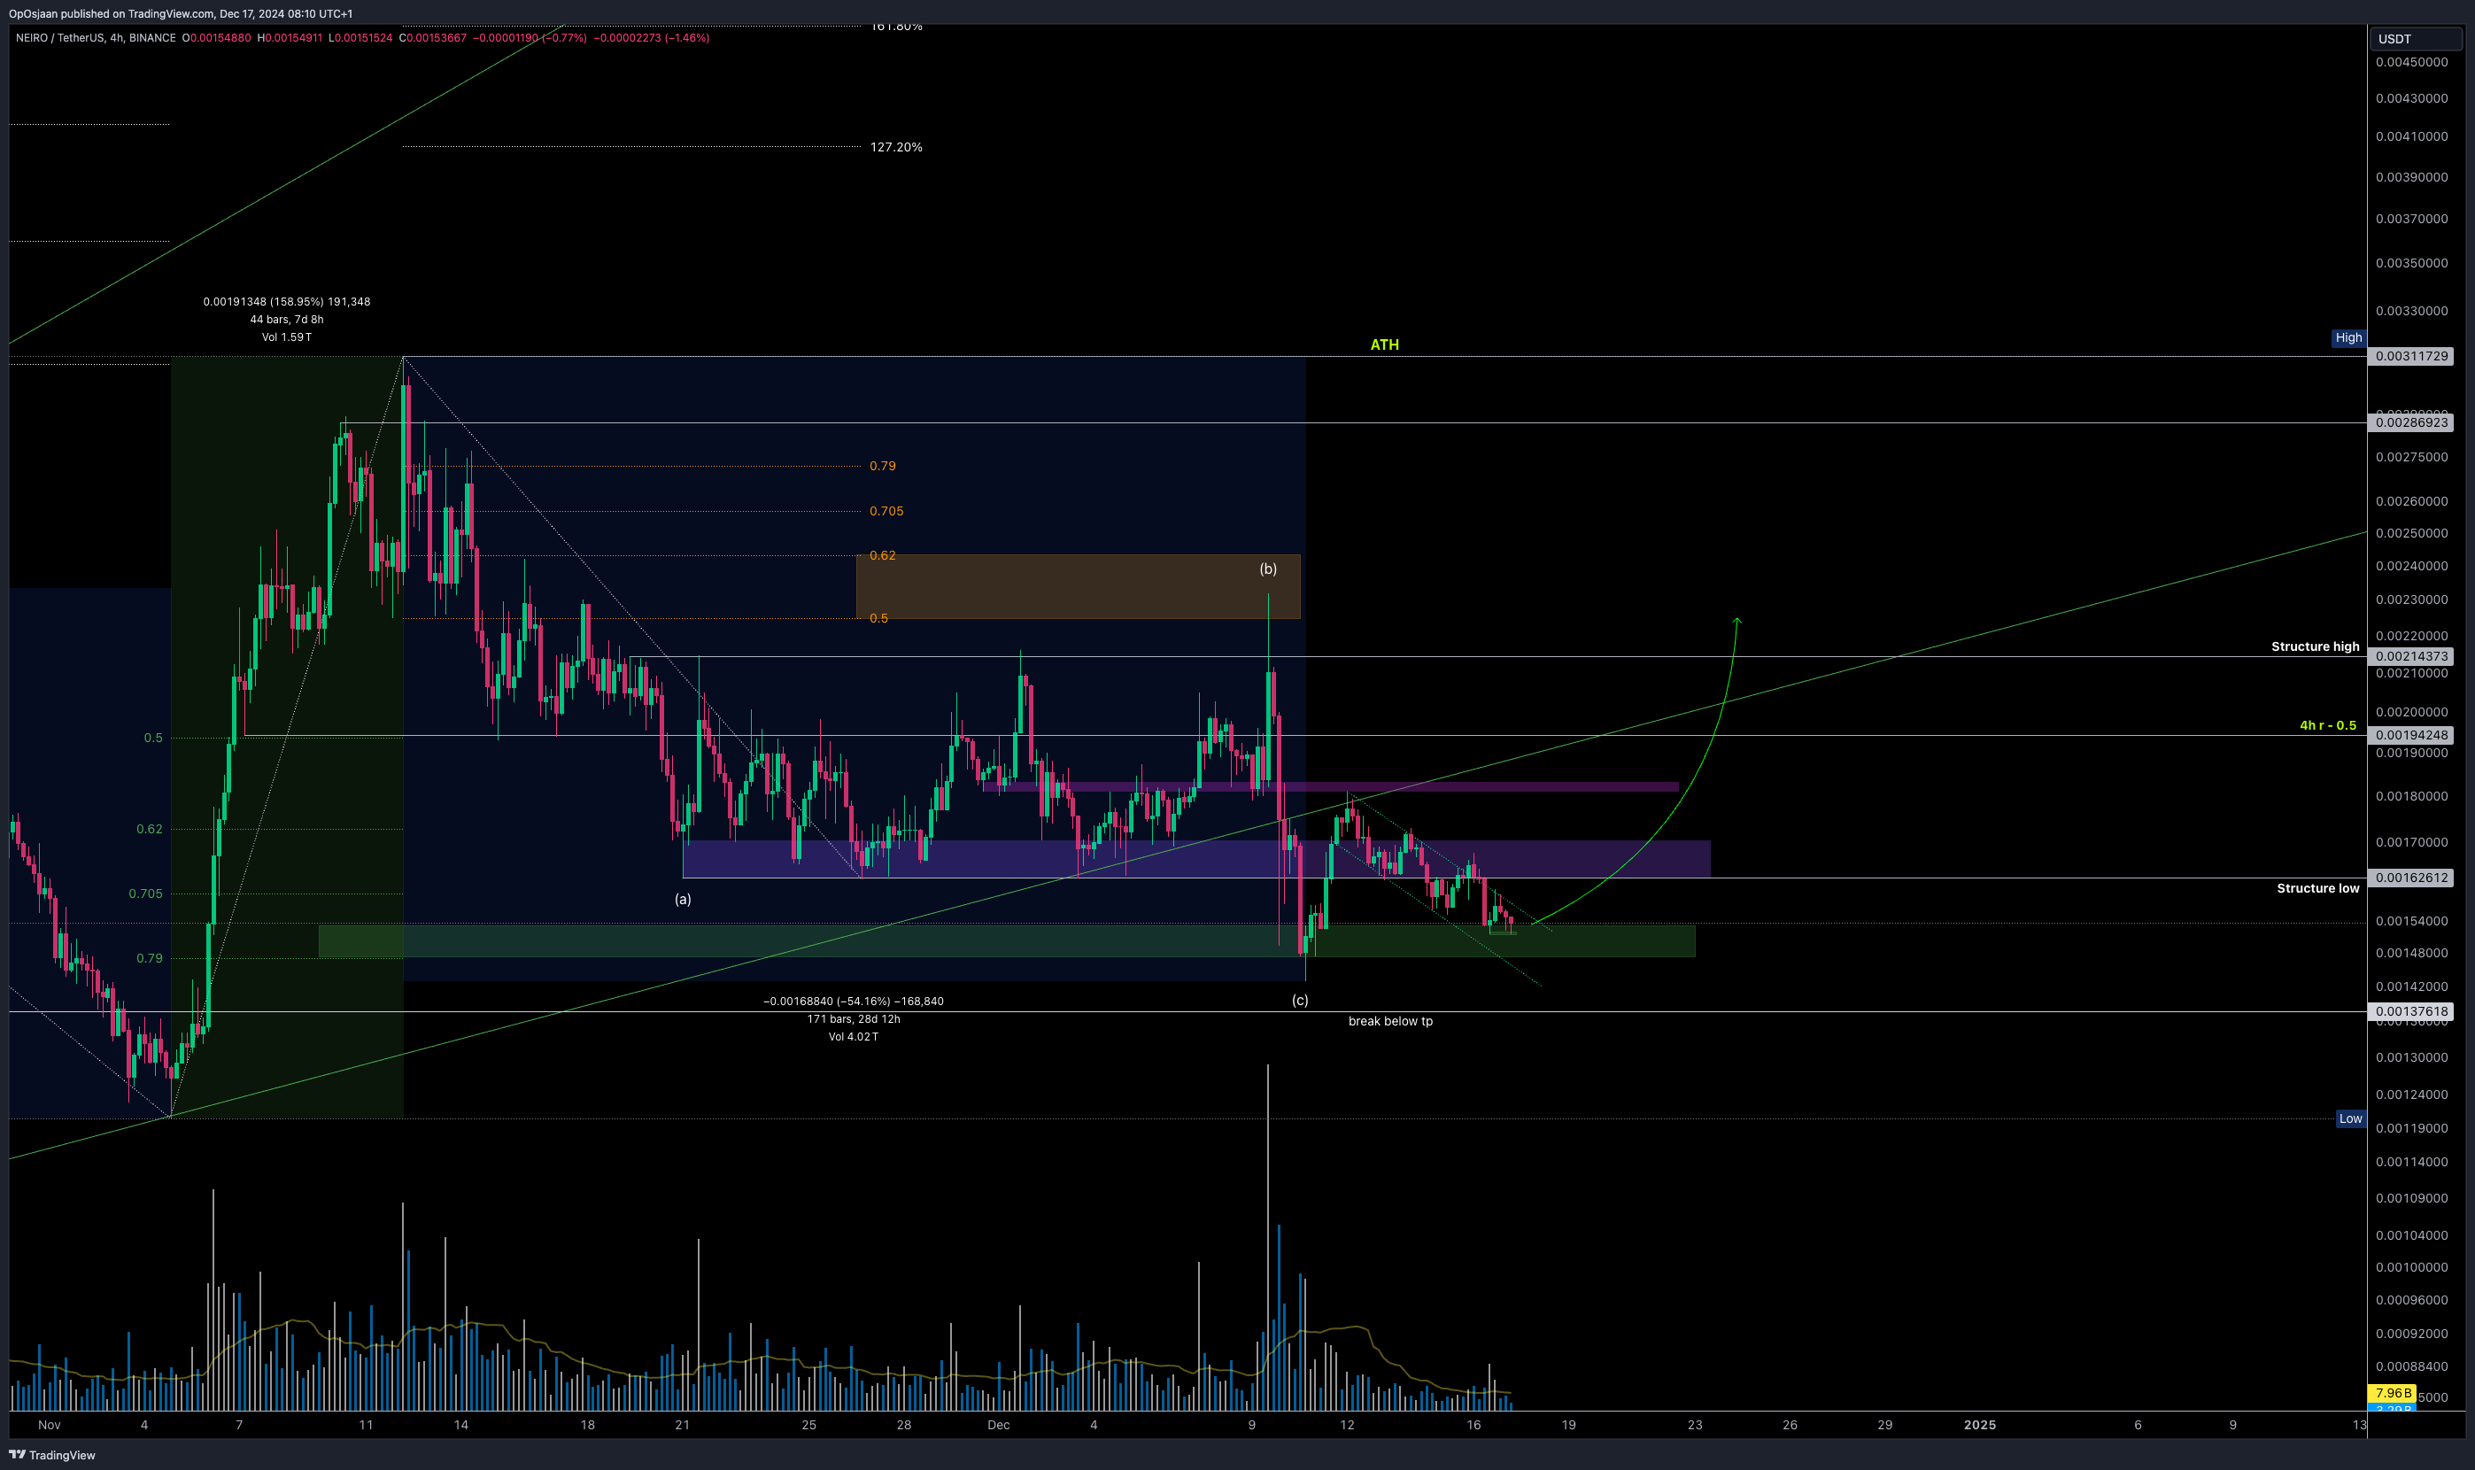2475x1470 pixels.
Task: Click the 2025 date on time axis
Action: [x=1980, y=1426]
